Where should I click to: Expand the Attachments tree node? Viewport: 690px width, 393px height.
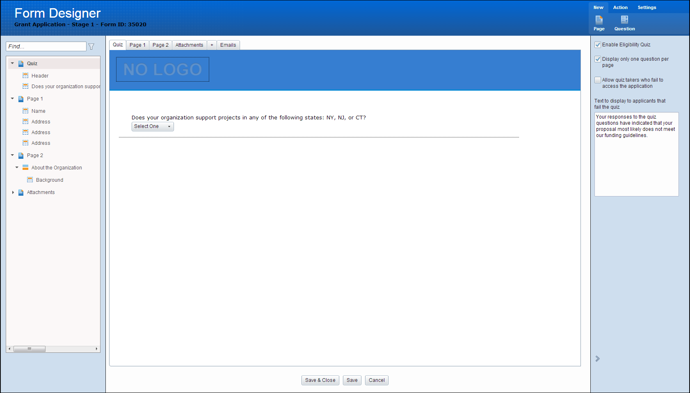pyautogui.click(x=13, y=192)
